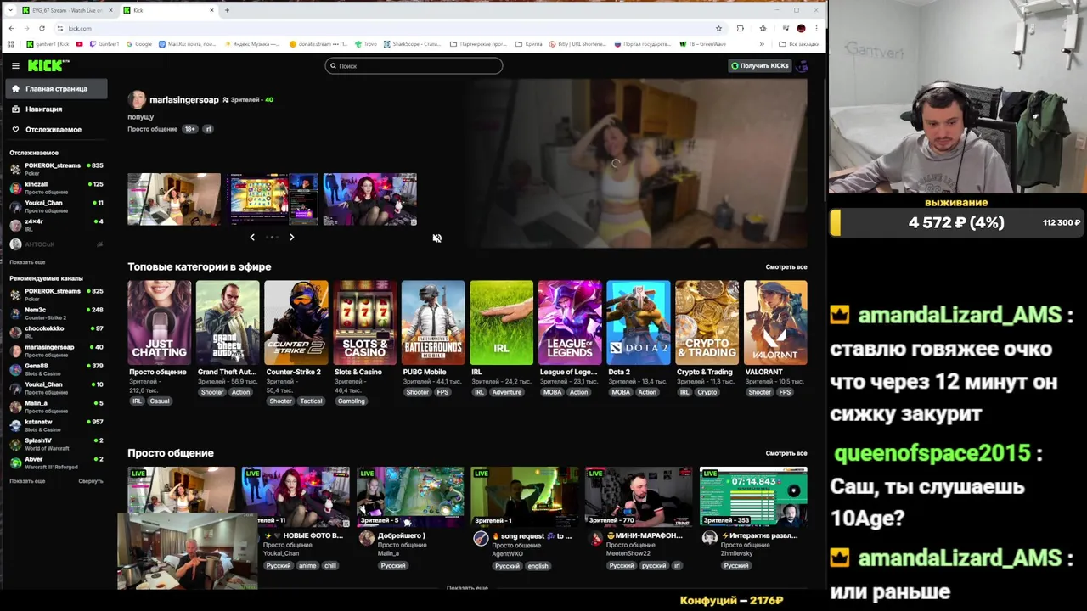Open katanatw in recommended channels
Image resolution: width=1087 pixels, height=611 pixels.
56,425
